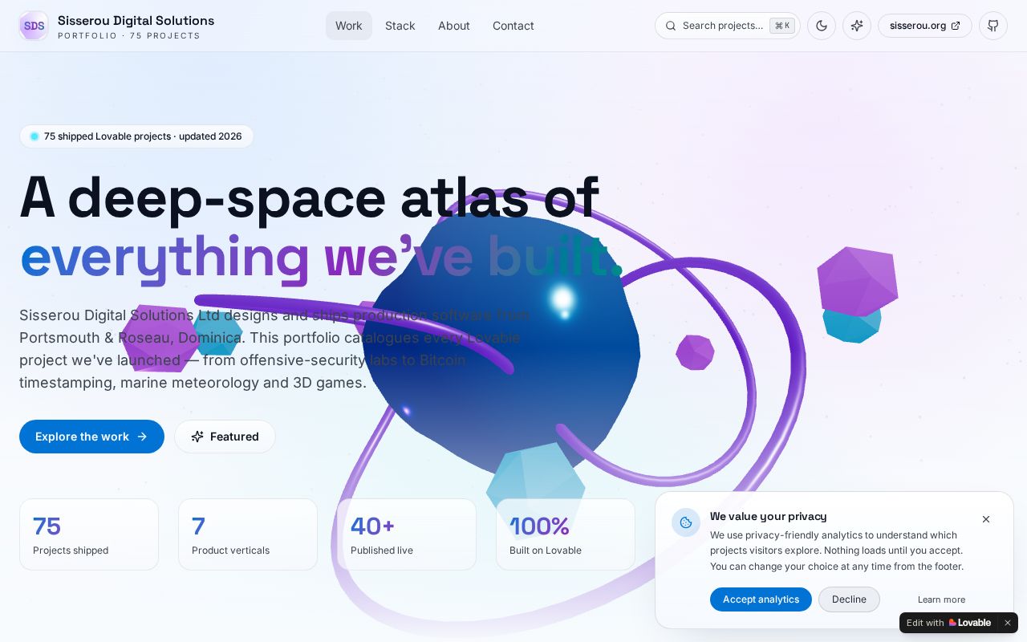This screenshot has height=642, width=1027.
Task: Open the About nav item
Action: pyautogui.click(x=454, y=26)
